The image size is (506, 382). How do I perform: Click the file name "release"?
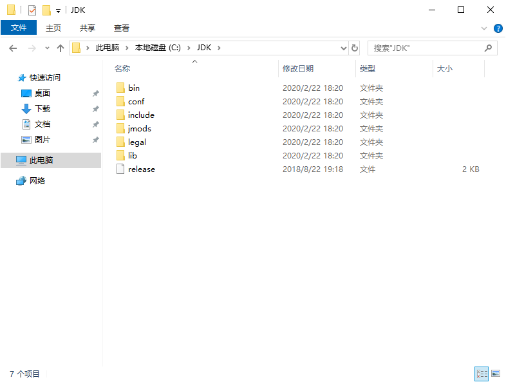tap(142, 169)
